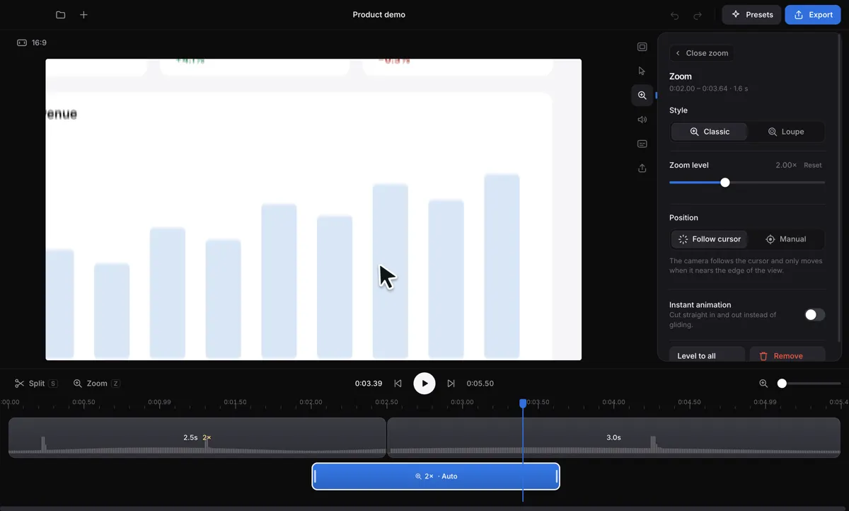The width and height of the screenshot is (849, 511).
Task: Click the video preview canvas
Action: pyautogui.click(x=313, y=209)
